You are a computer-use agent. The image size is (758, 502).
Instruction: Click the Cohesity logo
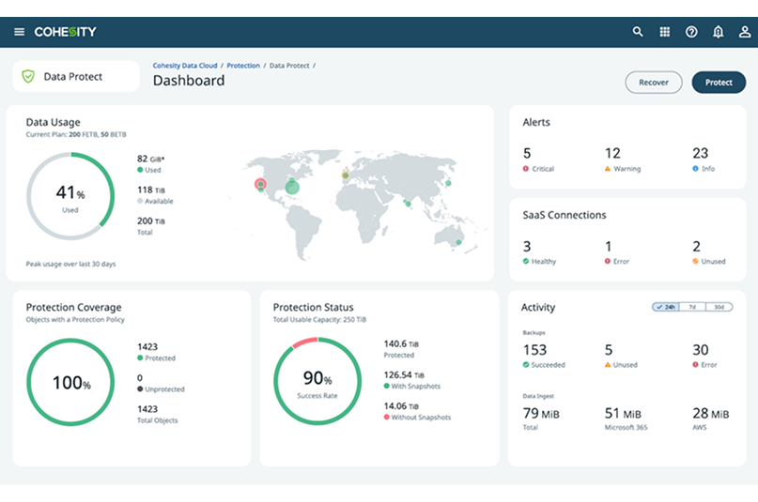click(x=65, y=32)
